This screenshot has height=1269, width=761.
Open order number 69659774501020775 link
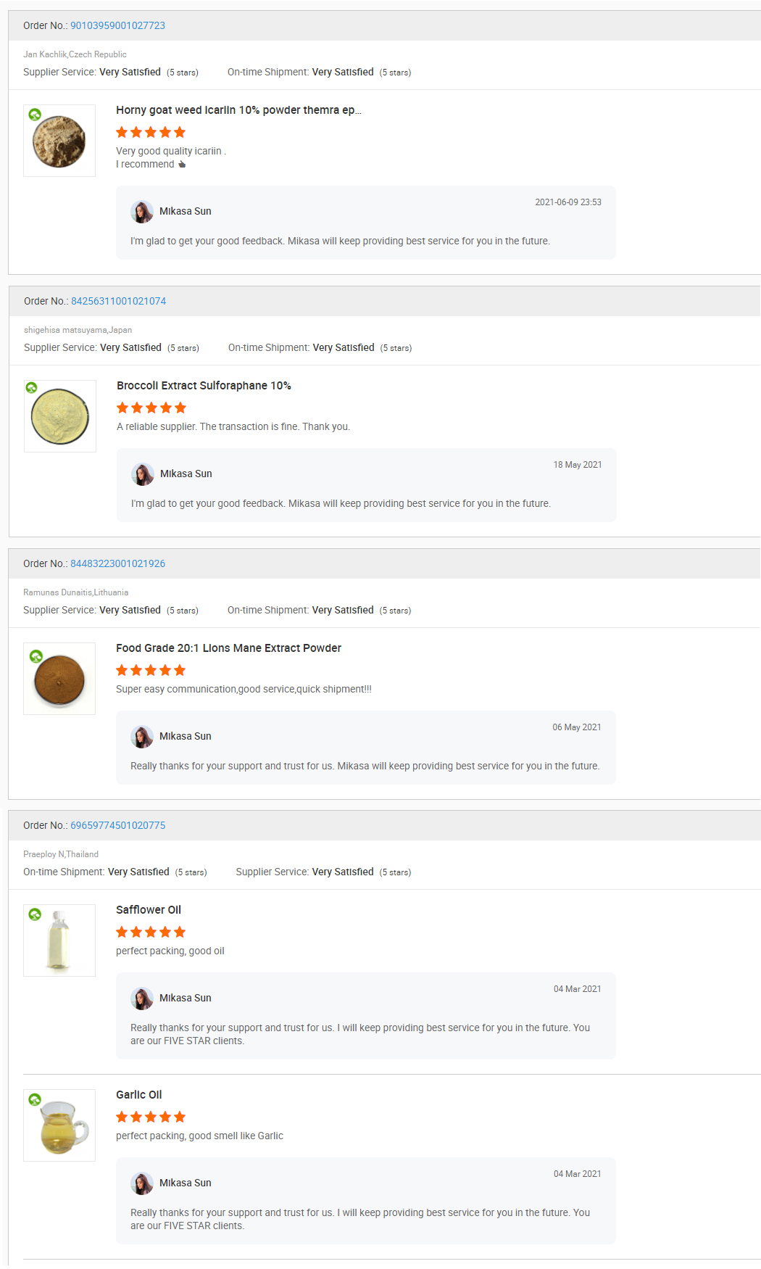click(117, 825)
